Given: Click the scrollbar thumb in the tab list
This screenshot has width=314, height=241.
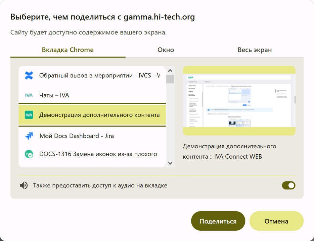Looking at the screenshot, I should 170,79.
